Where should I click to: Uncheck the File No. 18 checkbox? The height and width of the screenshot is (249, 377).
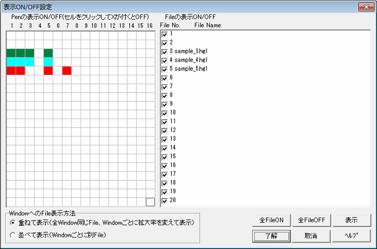point(165,183)
